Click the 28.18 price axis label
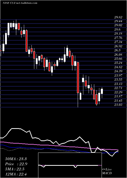The image size is (127, 178). 118,34
